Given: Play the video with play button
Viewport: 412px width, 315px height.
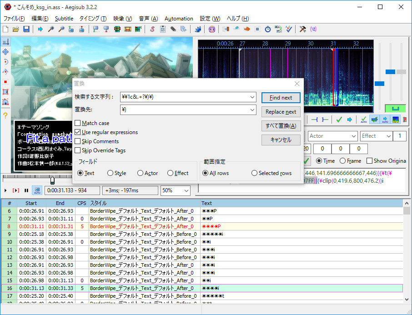Looking at the screenshot, I should 5,190.
